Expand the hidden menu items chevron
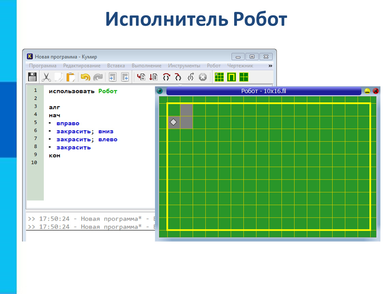 coord(270,66)
